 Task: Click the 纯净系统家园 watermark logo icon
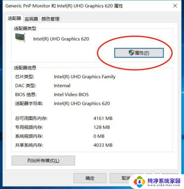pyautogui.click(x=139, y=182)
